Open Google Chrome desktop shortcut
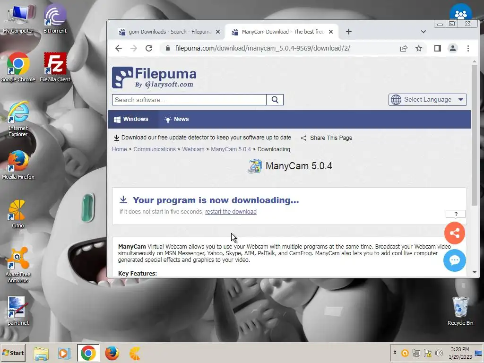Image resolution: width=484 pixels, height=363 pixels. point(18,68)
